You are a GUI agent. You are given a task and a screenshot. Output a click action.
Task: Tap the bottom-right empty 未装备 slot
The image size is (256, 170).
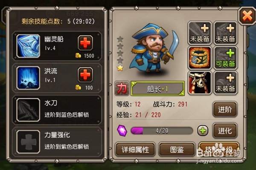(x=225, y=83)
